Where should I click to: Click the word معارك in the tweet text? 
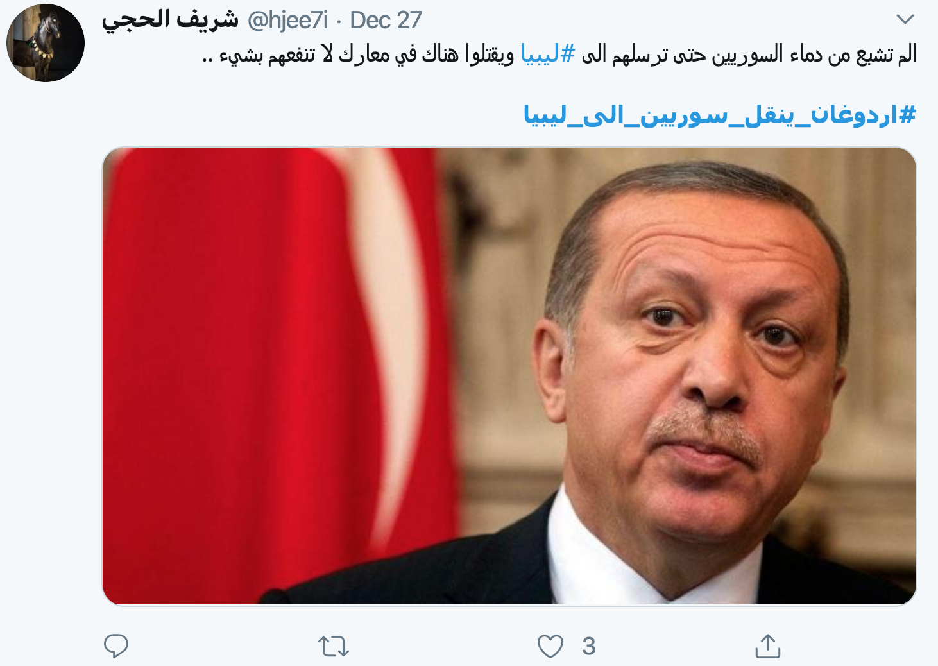(364, 55)
